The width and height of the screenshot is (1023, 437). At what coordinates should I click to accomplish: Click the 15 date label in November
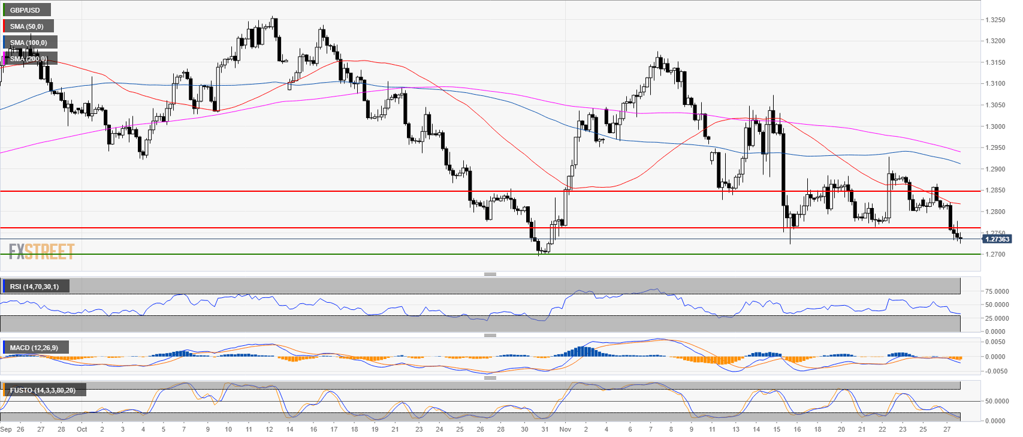[777, 429]
